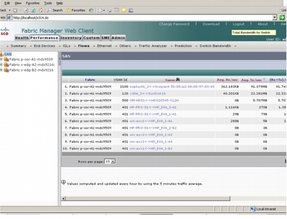Open the ISLs submenu item
The image size is (287, 219).
67,46
